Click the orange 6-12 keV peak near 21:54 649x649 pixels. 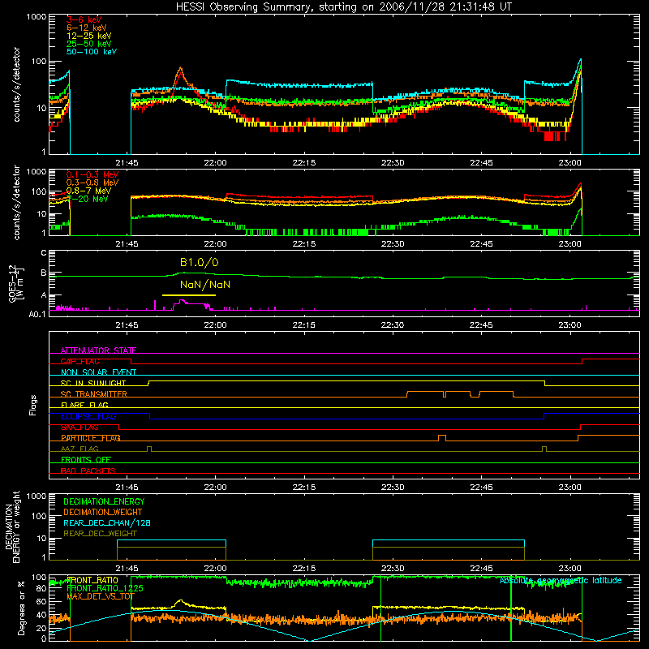coord(180,71)
